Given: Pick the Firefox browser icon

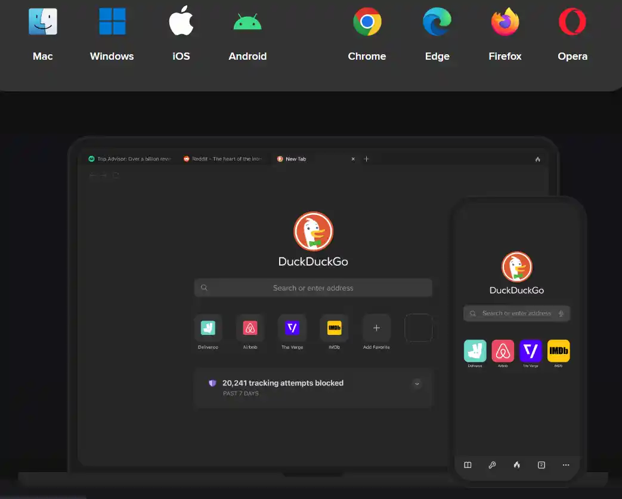Looking at the screenshot, I should pos(505,21).
